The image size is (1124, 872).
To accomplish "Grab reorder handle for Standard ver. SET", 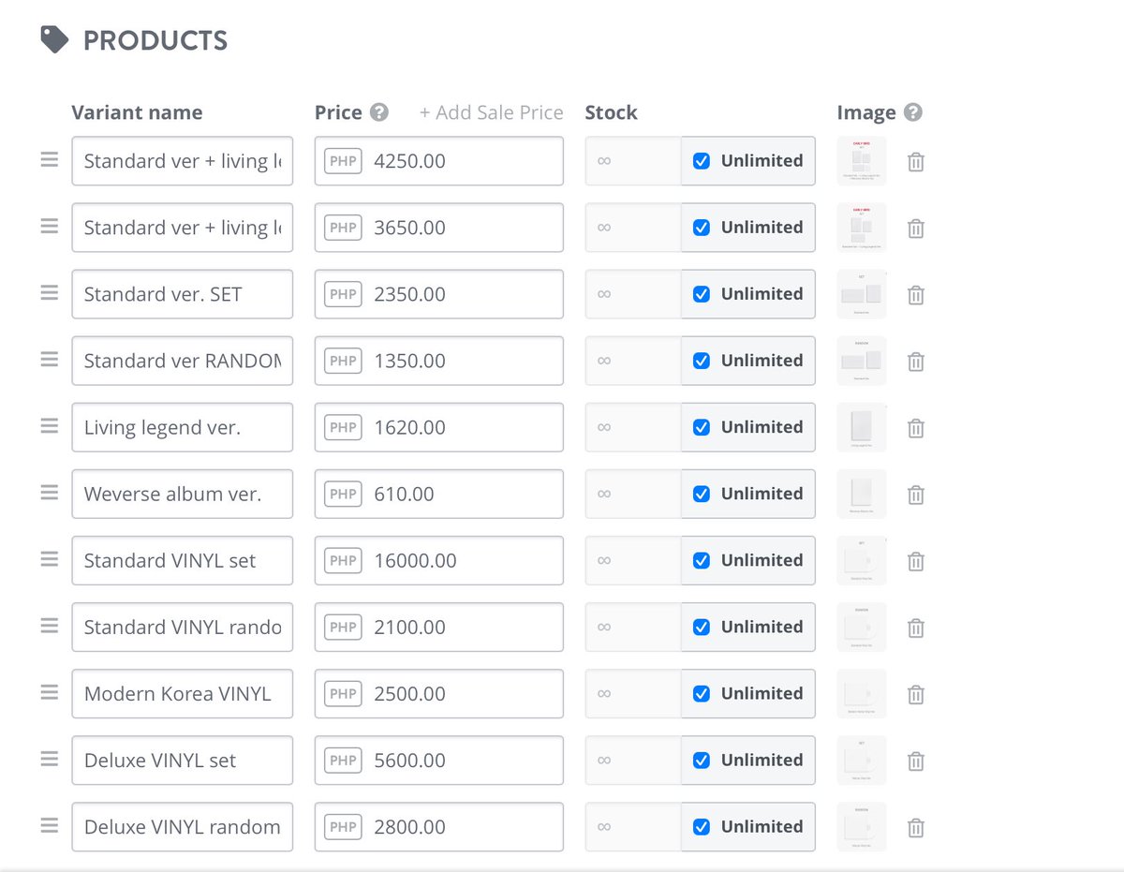I will [50, 293].
